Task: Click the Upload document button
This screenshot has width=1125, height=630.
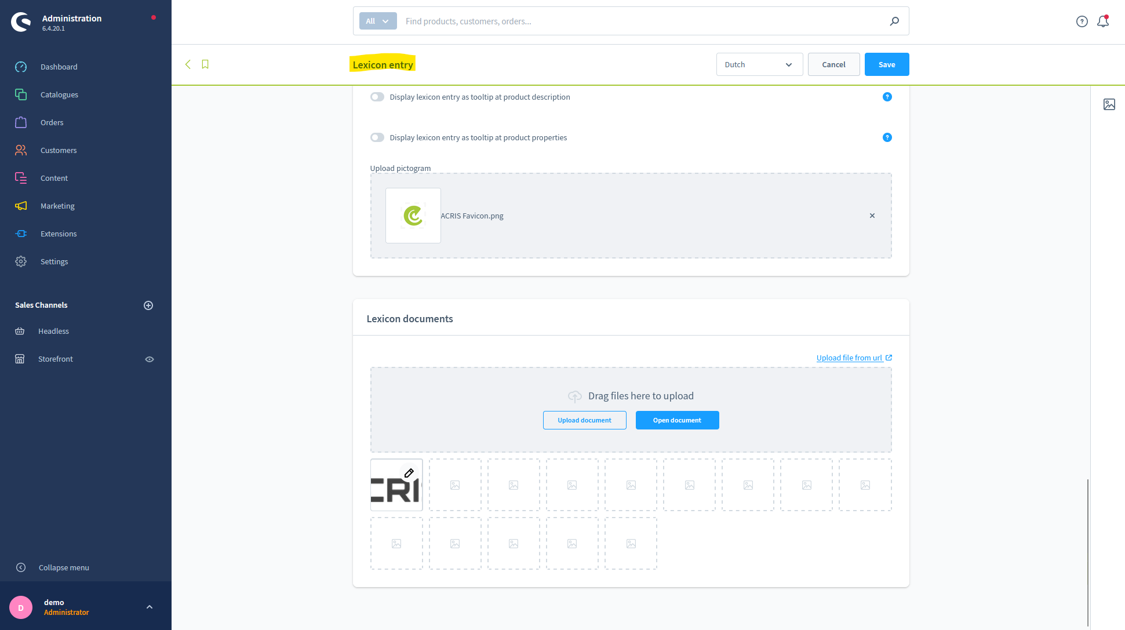Action: pyautogui.click(x=584, y=420)
